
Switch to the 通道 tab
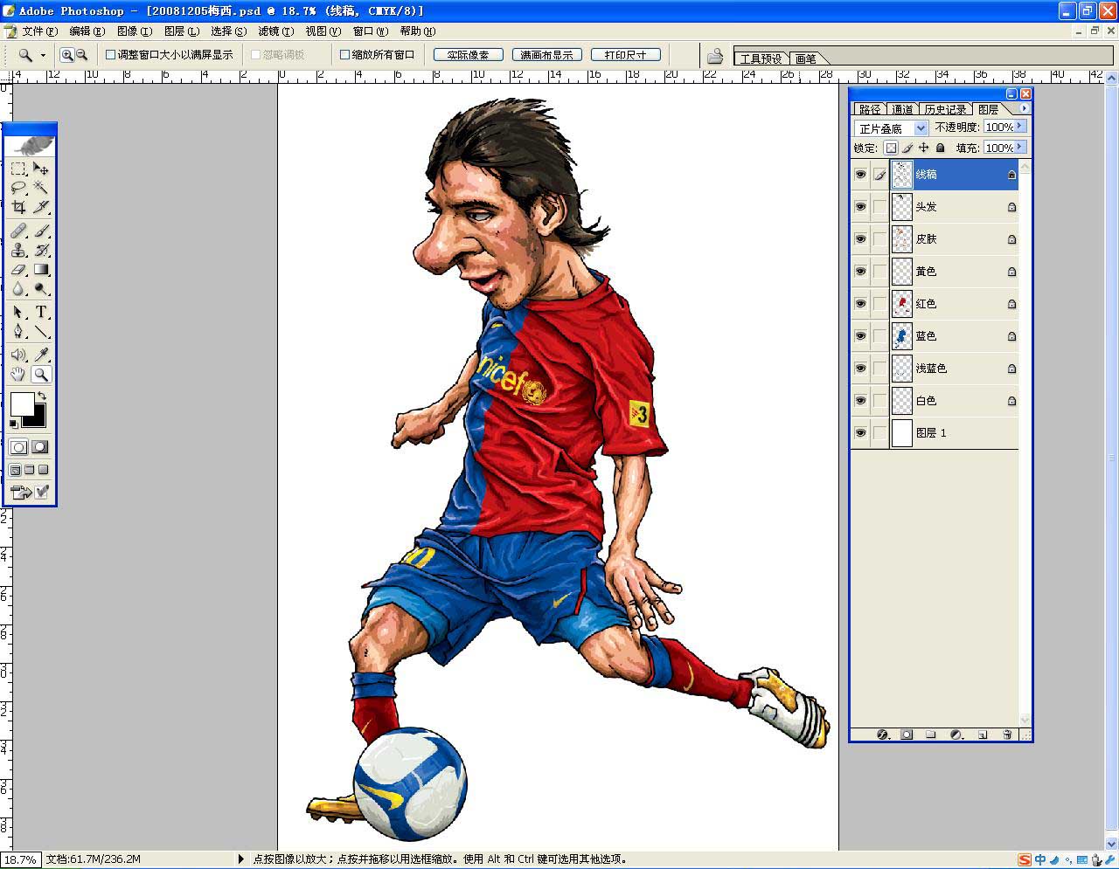coord(902,109)
